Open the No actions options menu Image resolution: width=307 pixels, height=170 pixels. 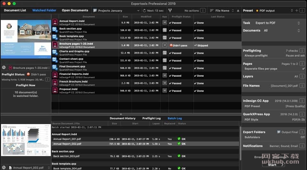tap(203, 11)
